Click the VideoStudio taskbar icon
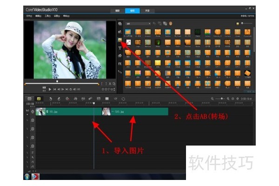This screenshot has height=186, width=279. pyautogui.click(x=35, y=177)
